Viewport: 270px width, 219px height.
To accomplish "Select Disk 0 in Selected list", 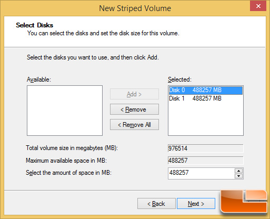I will point(205,90).
